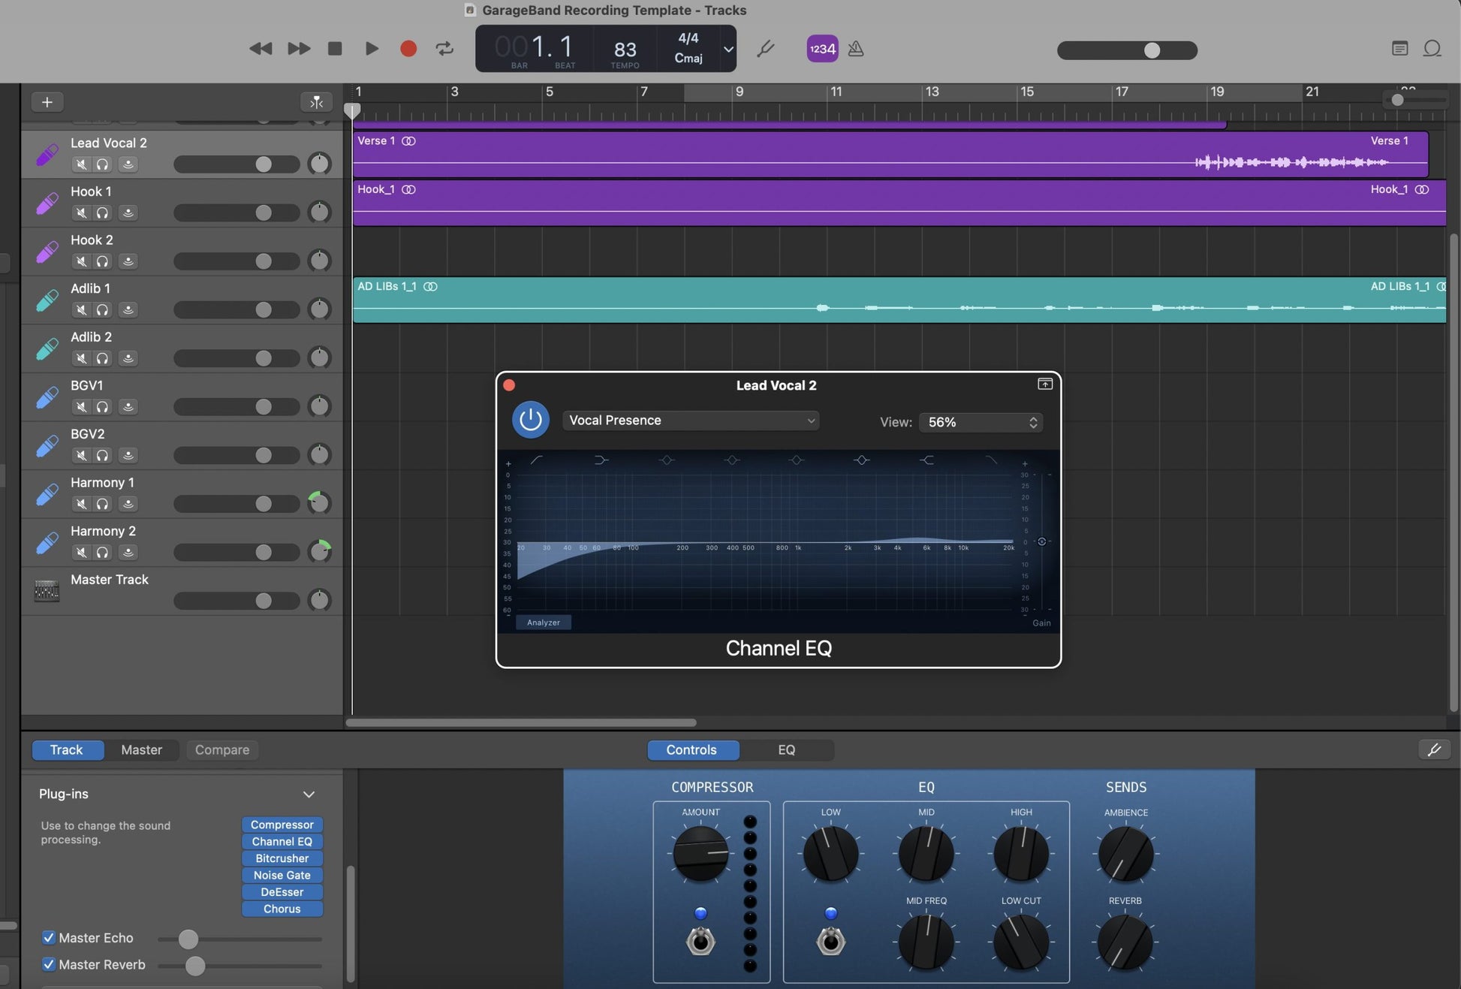Collapse the Plug-ins section chevron
1461x989 pixels.
coord(309,794)
